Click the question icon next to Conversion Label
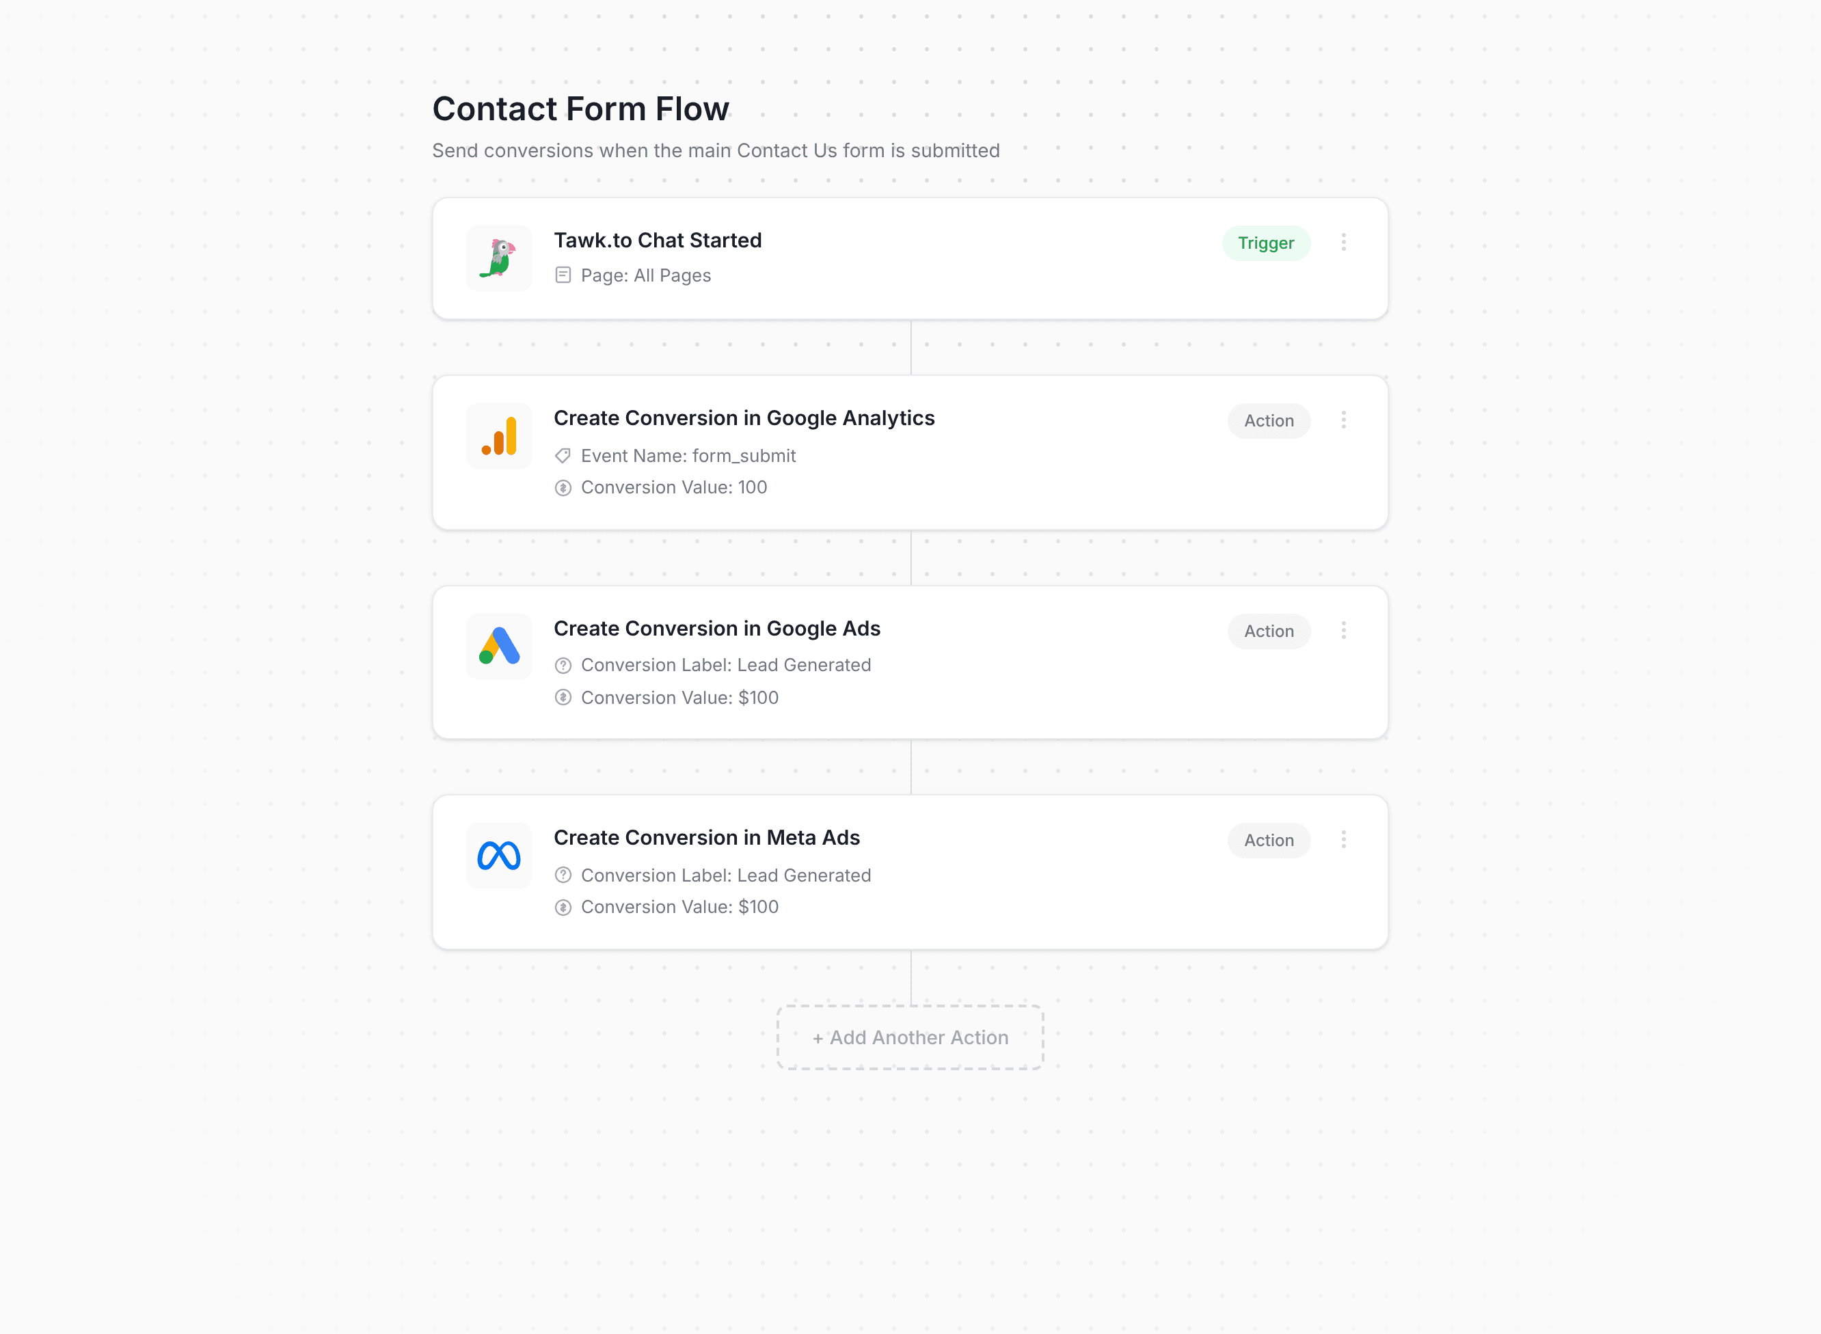 click(564, 664)
